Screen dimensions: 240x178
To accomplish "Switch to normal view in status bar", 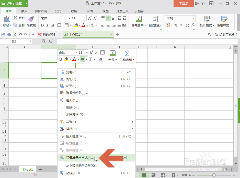I will (144, 175).
